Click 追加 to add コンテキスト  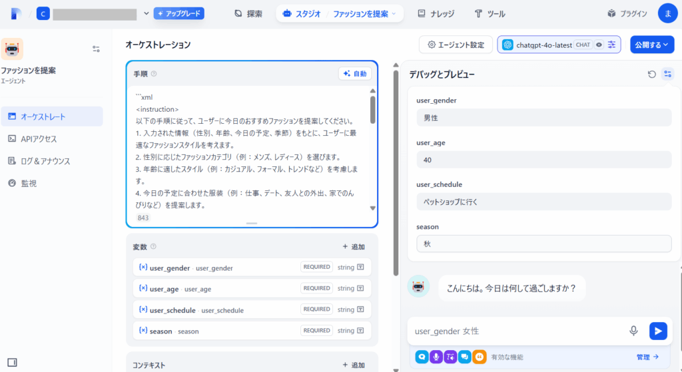coord(354,365)
